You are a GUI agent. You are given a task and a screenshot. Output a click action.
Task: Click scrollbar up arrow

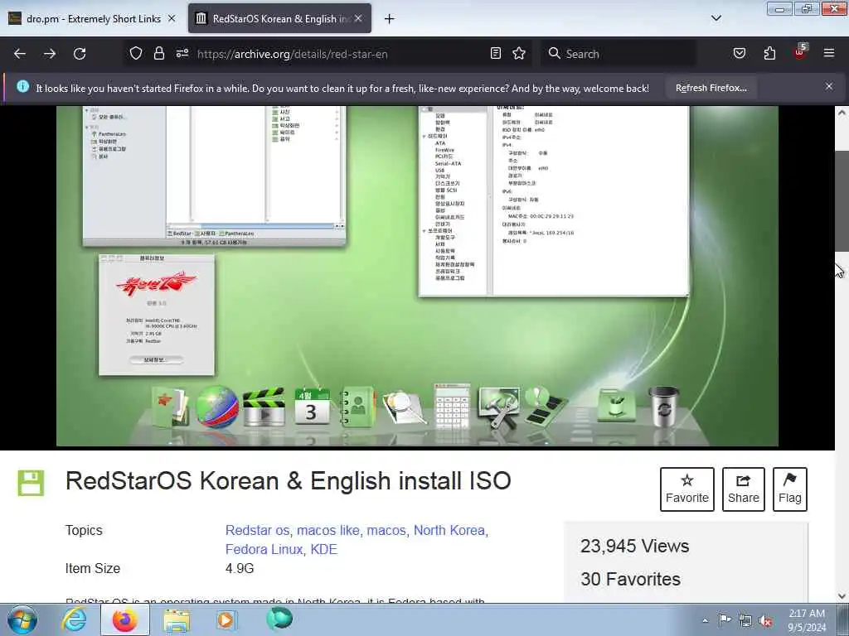842,113
